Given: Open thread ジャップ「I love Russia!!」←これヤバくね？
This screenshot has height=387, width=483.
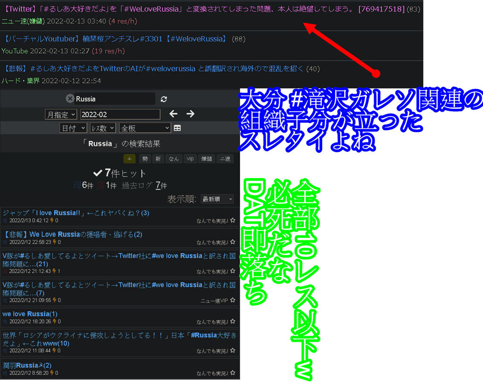Looking at the screenshot, I should 76,213.
